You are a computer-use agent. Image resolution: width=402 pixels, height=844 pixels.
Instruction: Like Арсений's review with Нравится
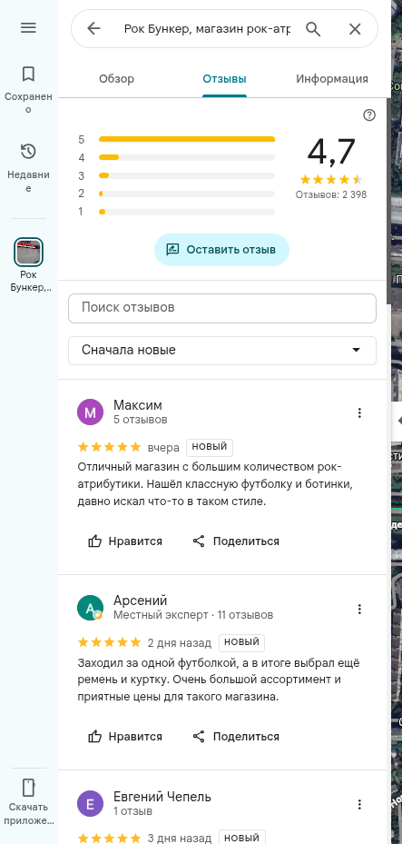(x=124, y=737)
